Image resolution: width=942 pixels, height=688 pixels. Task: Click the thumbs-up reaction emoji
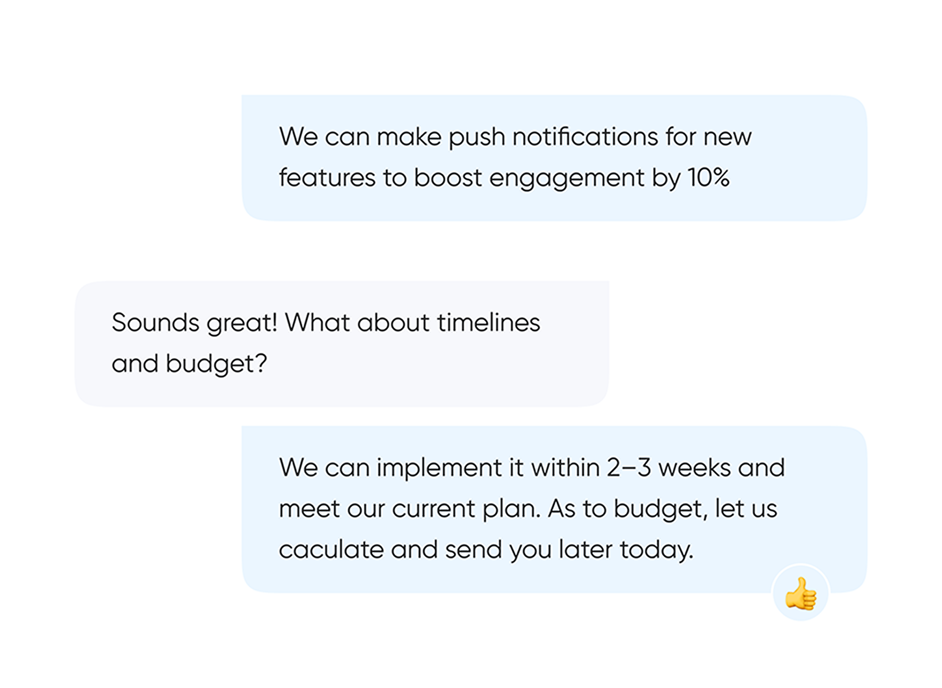[x=800, y=593]
